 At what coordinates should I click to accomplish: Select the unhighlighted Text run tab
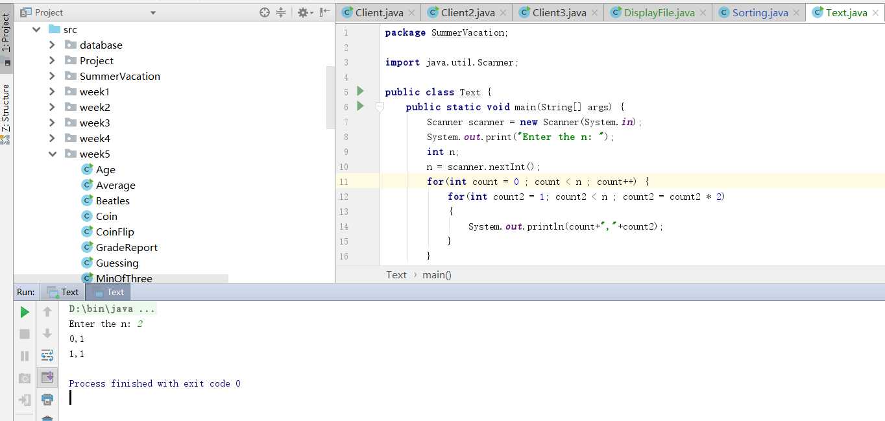tap(62, 292)
